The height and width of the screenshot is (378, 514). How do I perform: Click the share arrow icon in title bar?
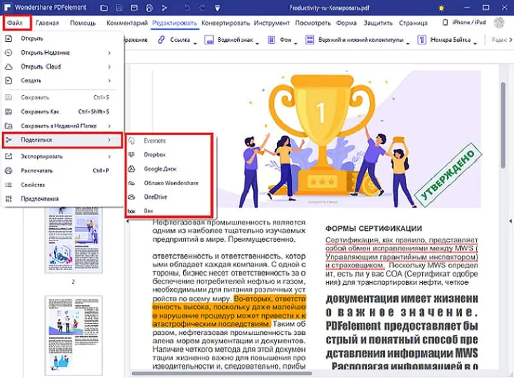pyautogui.click(x=164, y=8)
